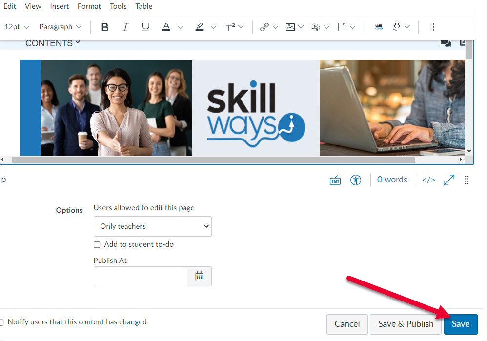Open the apps plug dropdown arrow
487x341 pixels.
[x=407, y=27]
